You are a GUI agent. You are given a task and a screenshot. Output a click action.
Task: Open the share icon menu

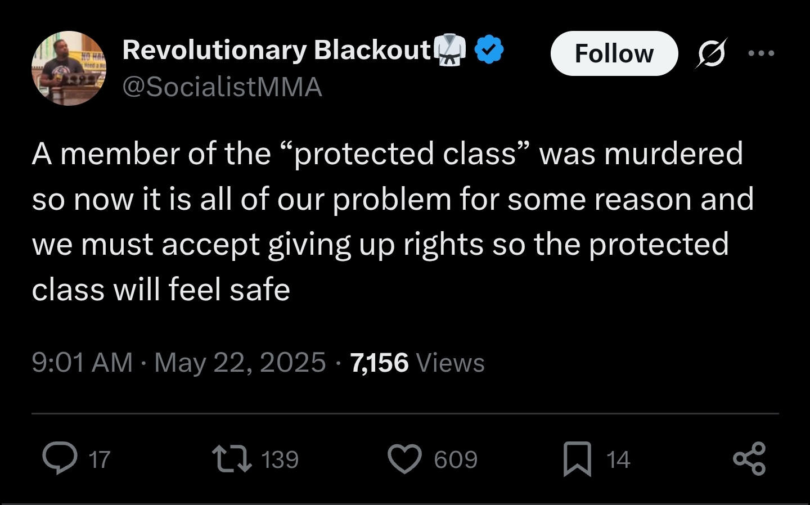[749, 458]
